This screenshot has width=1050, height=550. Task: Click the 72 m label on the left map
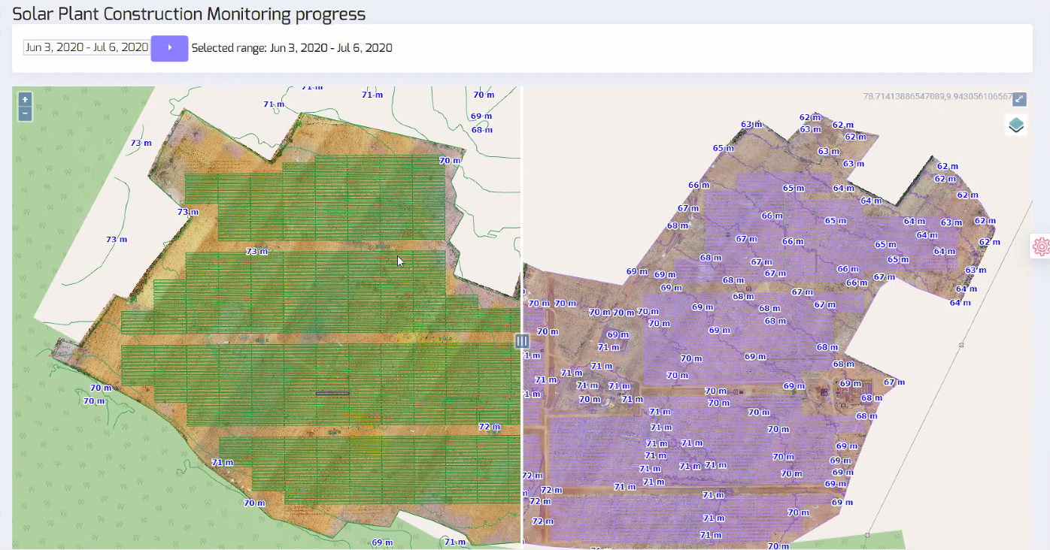coord(488,427)
